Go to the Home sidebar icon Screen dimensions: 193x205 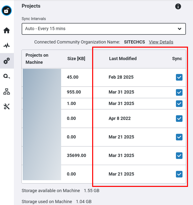pyautogui.click(x=6, y=31)
